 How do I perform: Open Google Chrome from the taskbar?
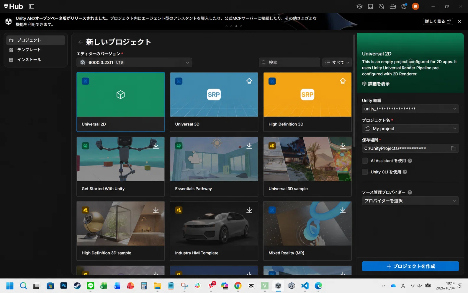point(238,286)
